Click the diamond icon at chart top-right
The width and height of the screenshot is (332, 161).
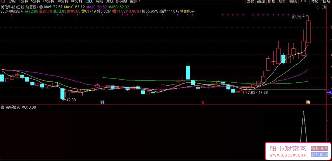[x=318, y=8]
